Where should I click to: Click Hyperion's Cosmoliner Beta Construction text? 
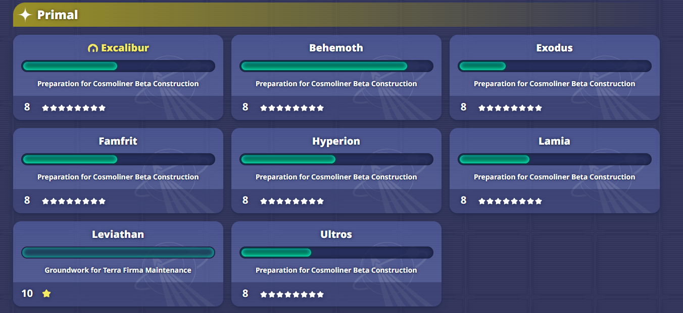coord(336,177)
